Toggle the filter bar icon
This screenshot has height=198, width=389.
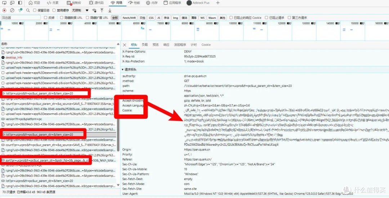20,10
